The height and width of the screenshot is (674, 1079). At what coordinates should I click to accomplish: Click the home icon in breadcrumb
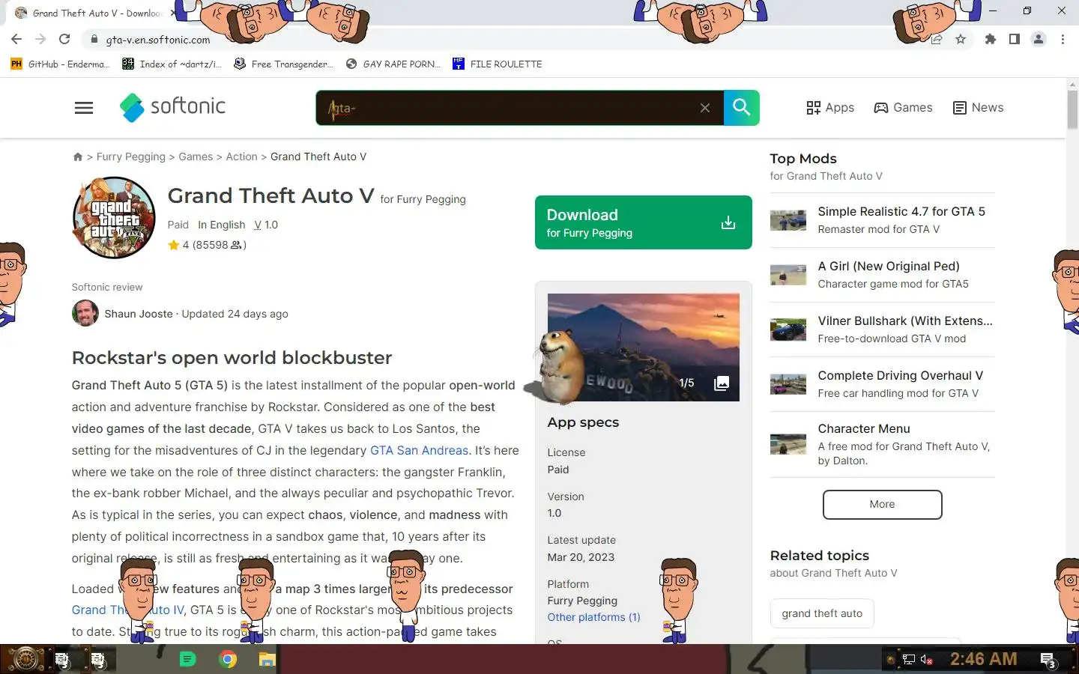point(77,157)
